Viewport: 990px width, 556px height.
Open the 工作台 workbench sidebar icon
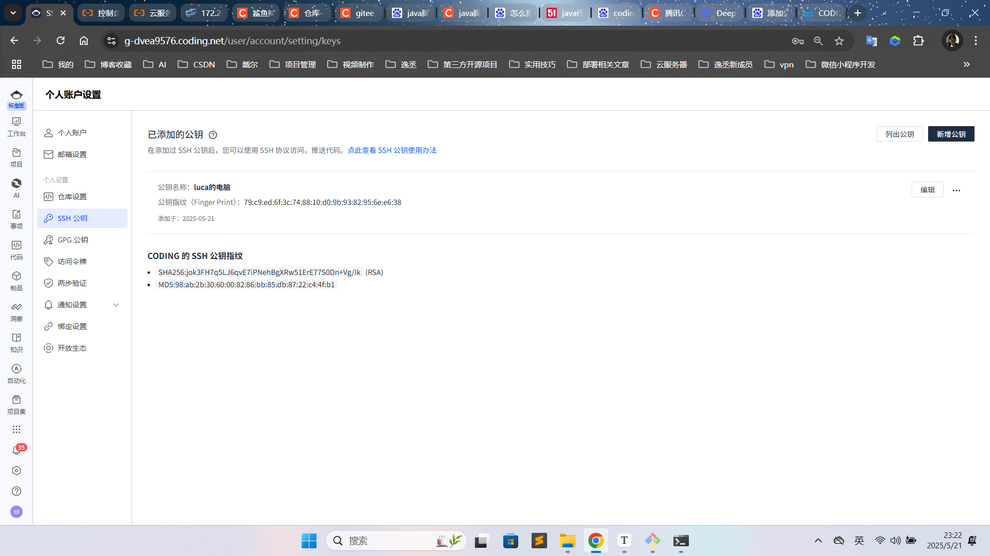coord(16,126)
